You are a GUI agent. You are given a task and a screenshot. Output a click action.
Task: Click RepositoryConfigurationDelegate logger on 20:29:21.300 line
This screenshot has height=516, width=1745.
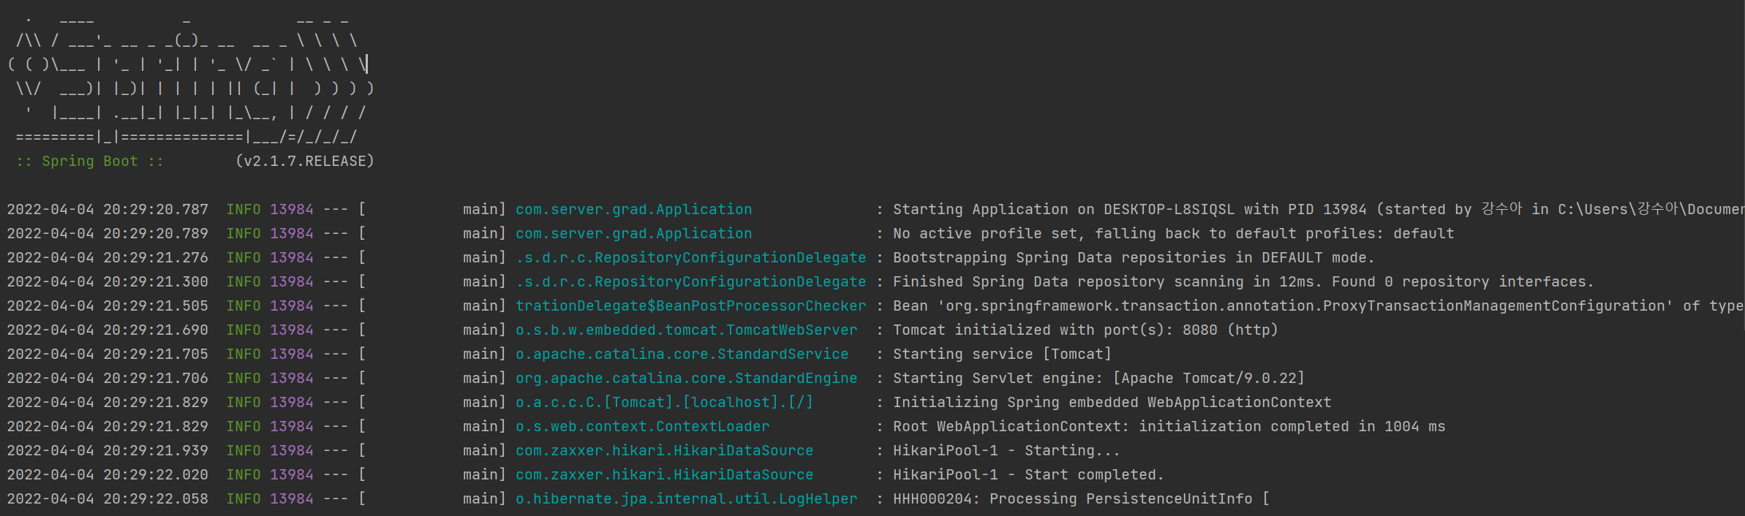click(x=691, y=281)
